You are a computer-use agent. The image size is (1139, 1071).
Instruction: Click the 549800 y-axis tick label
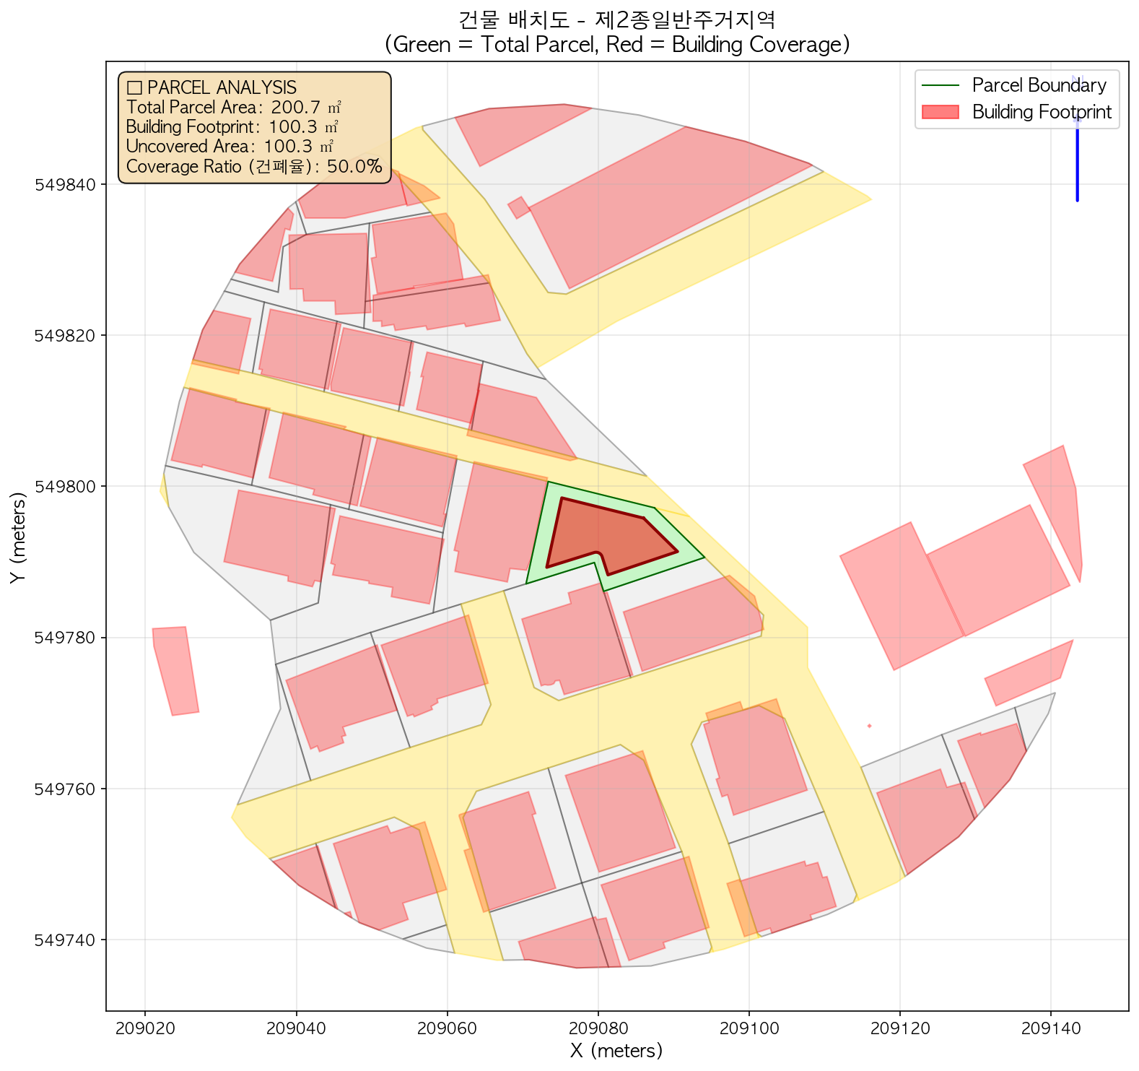coord(67,487)
